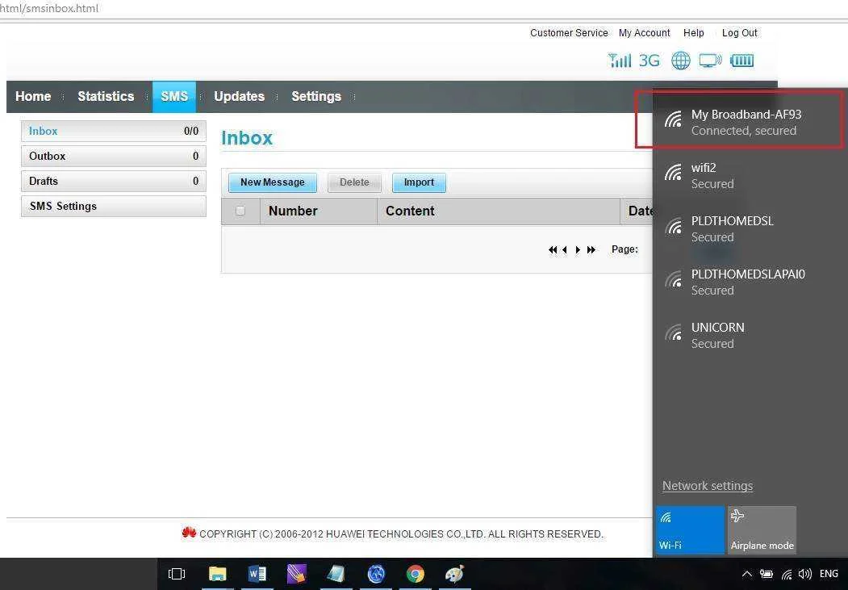Open the signal strength indicator icon
The width and height of the screenshot is (848, 590).
620,61
